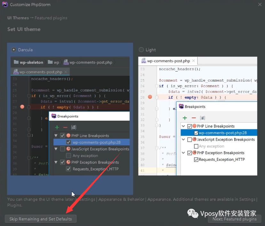
Task: Collapse PHP Line Breakpoints group in Light preview
Action: 183,126
